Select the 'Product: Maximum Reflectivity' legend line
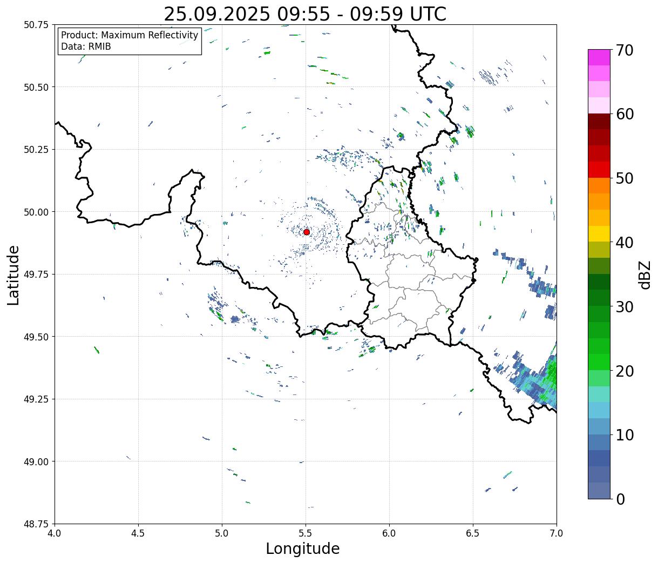The image size is (658, 562). (x=130, y=35)
